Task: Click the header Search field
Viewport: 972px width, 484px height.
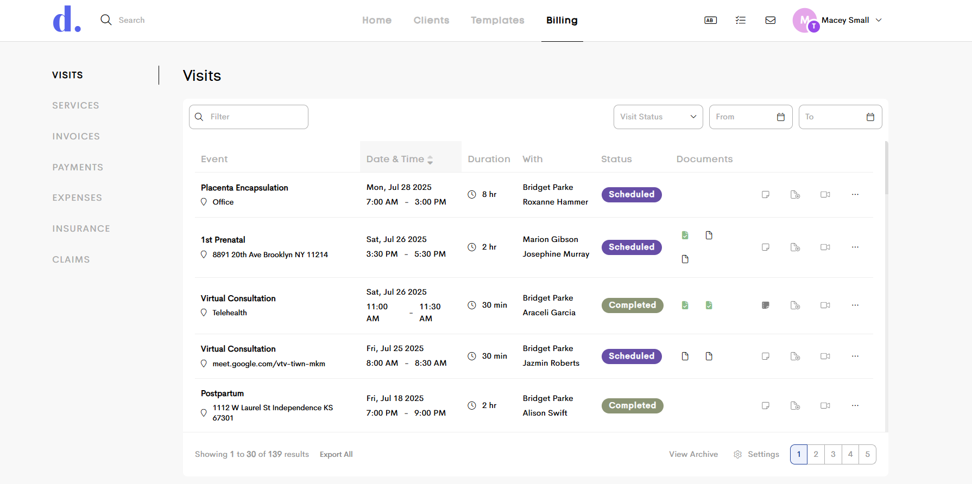Action: click(131, 20)
